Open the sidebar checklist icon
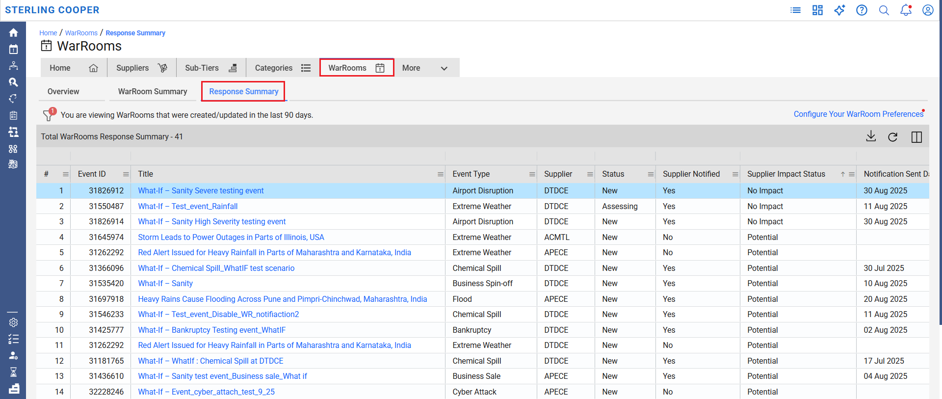This screenshot has height=399, width=942. (13, 339)
